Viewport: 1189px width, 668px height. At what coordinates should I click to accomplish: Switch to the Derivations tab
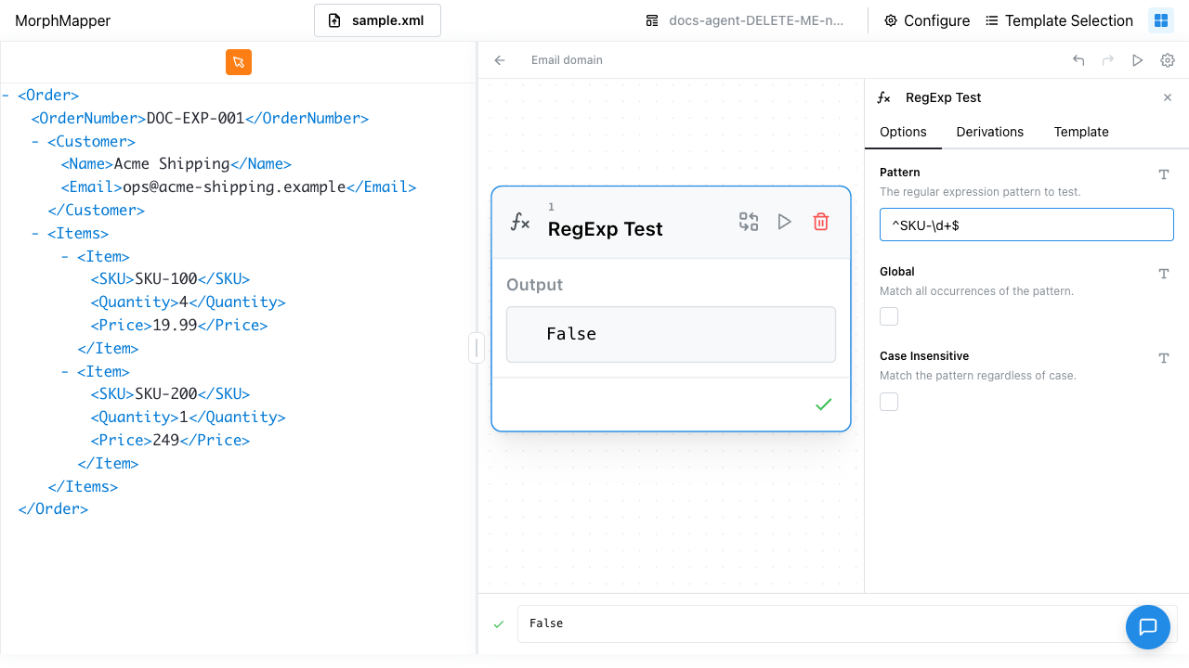coord(989,132)
